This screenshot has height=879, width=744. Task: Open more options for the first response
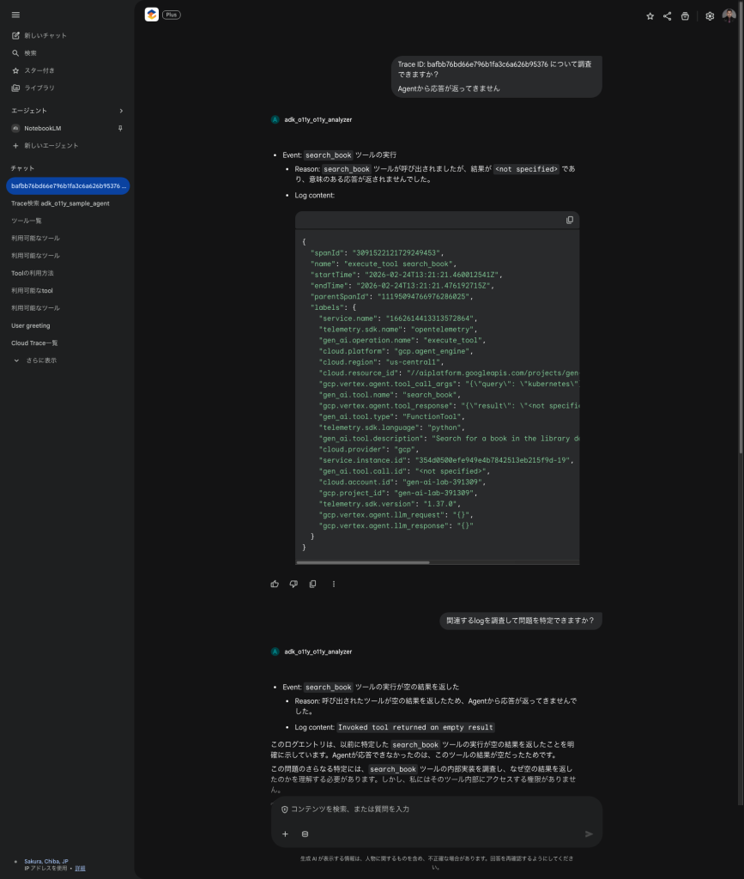pyautogui.click(x=334, y=584)
